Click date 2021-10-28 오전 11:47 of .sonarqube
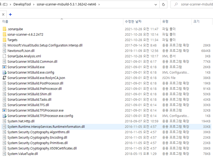 pyautogui.click(x=142, y=29)
